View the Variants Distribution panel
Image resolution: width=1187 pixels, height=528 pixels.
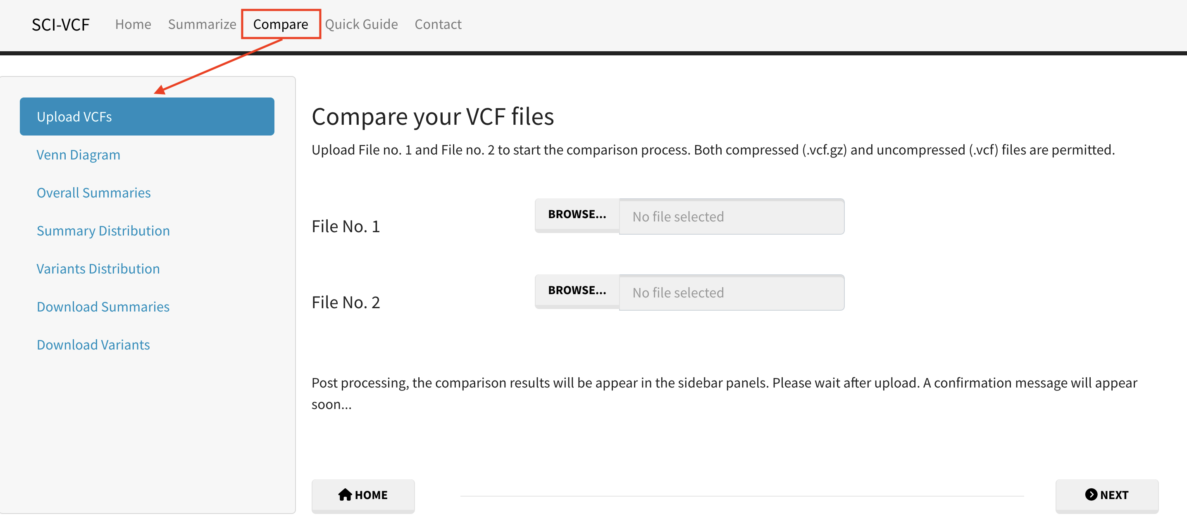98,269
